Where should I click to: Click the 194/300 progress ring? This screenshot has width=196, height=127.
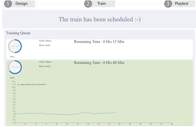click(x=15, y=67)
